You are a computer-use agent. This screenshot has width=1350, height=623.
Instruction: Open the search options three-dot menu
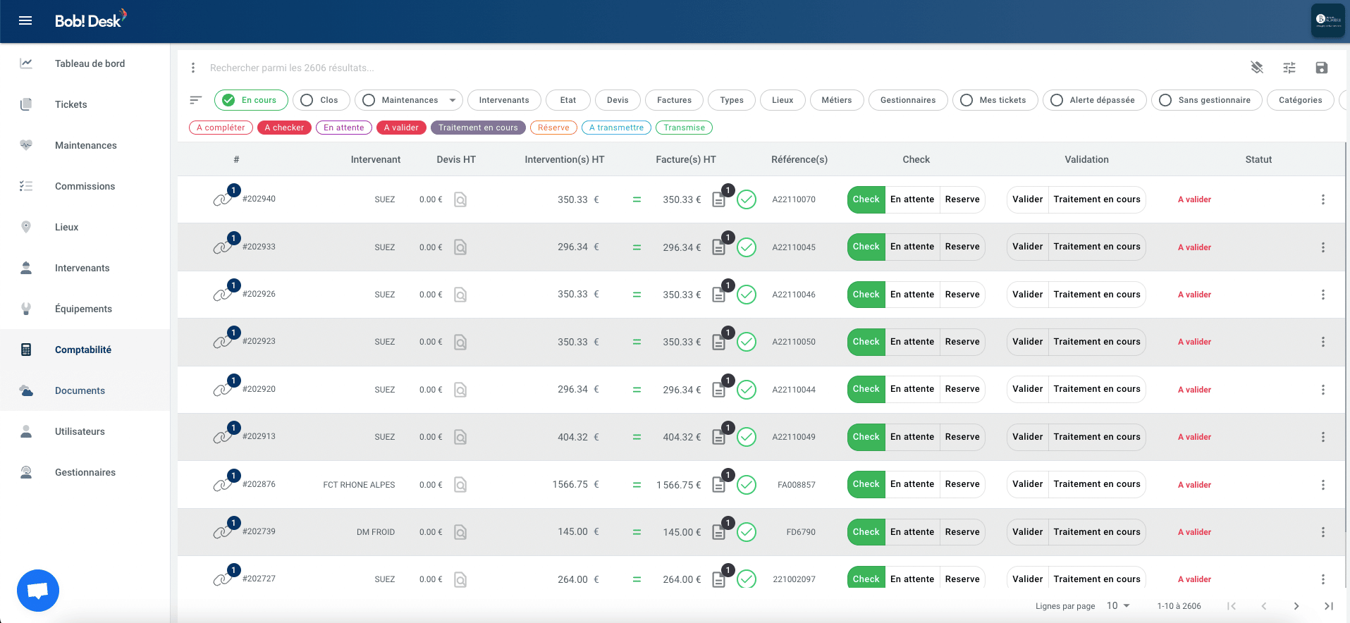tap(193, 68)
